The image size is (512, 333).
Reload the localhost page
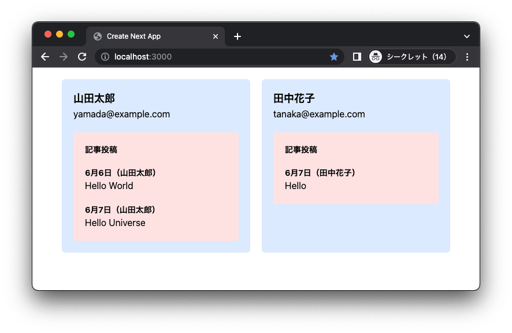point(82,57)
